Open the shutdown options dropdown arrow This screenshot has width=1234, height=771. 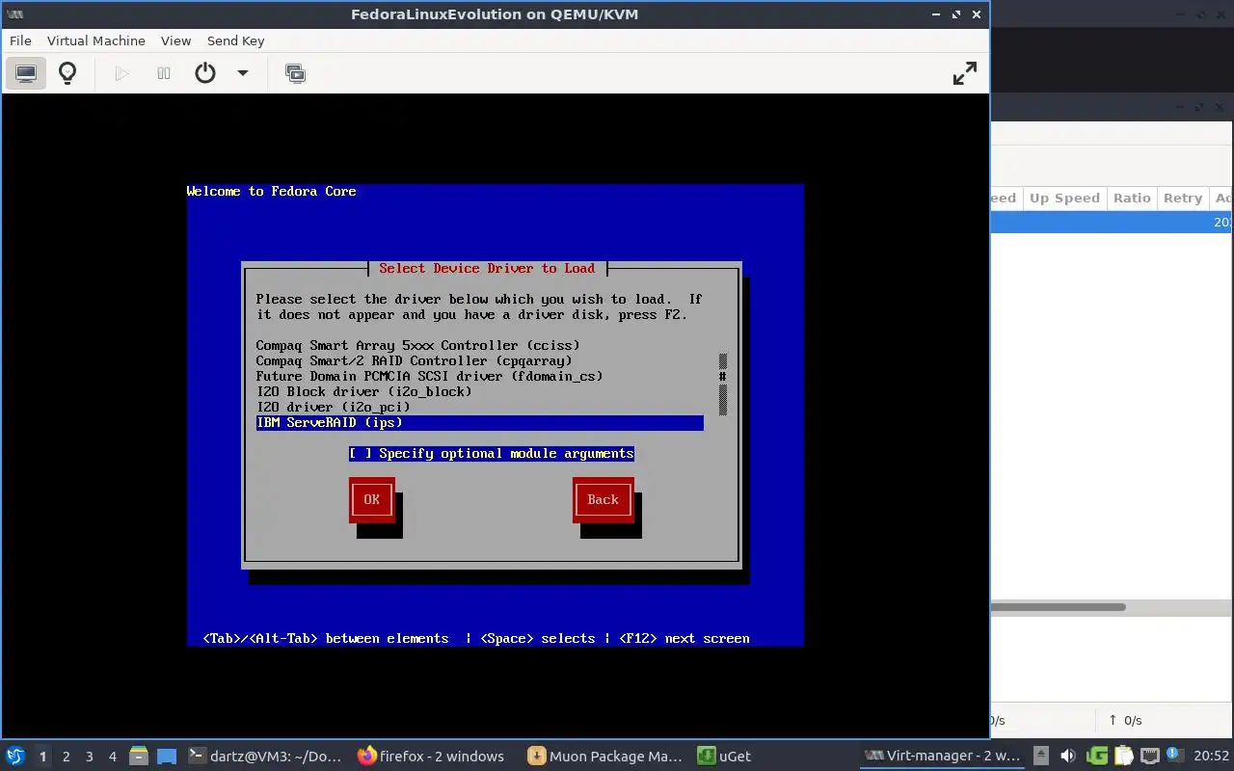tap(243, 73)
